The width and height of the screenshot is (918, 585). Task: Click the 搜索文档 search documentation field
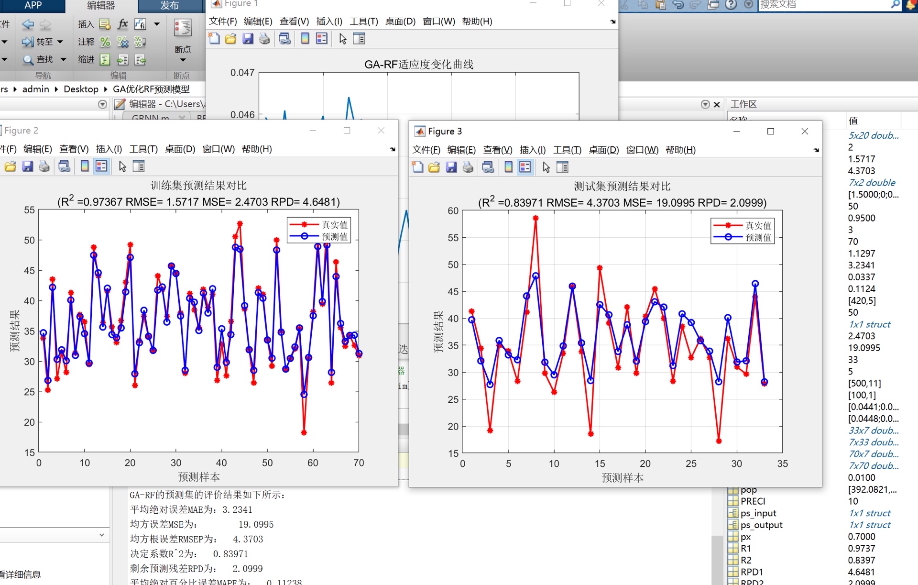point(822,5)
